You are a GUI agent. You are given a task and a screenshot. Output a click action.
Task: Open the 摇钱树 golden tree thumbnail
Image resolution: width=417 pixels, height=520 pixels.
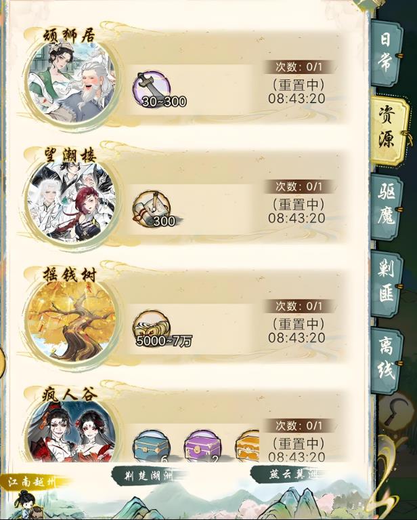[72, 321]
